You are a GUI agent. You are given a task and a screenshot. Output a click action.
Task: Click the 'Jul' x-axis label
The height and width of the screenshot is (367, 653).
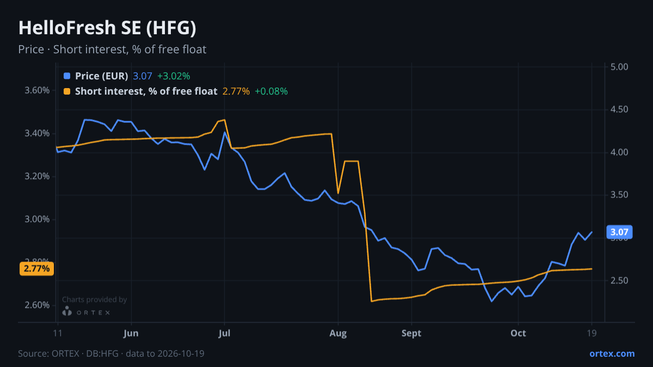tap(224, 333)
